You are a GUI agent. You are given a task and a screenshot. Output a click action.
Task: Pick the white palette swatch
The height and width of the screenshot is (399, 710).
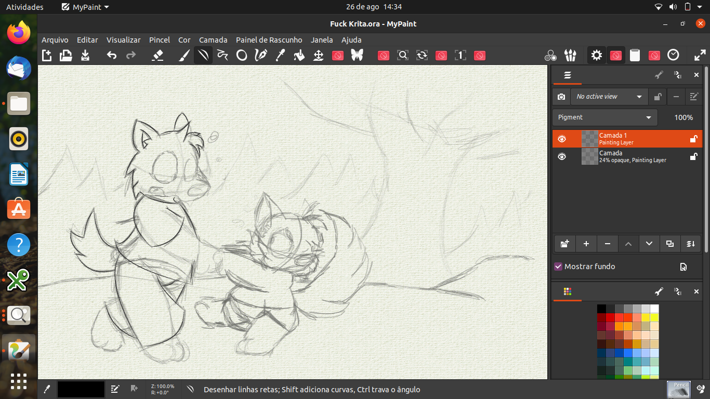click(654, 309)
